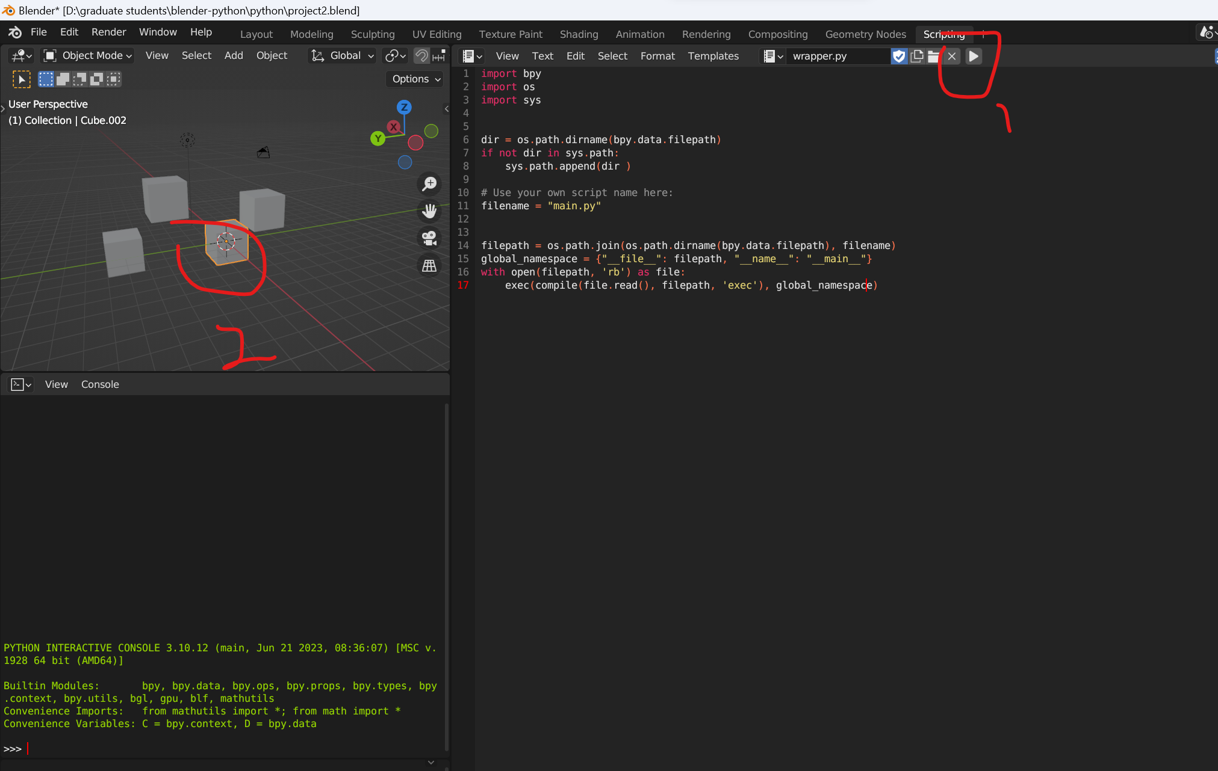The width and height of the screenshot is (1218, 771).
Task: Click the pan hand viewport icon
Action: [429, 210]
